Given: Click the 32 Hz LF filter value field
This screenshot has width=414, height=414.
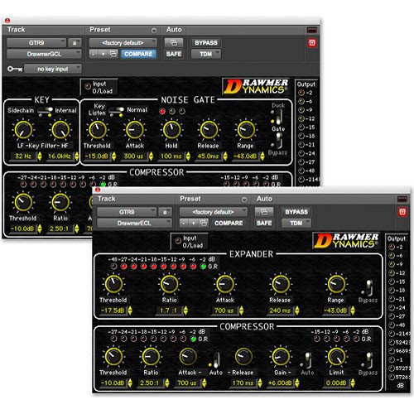Looking at the screenshot, I should click(22, 156).
